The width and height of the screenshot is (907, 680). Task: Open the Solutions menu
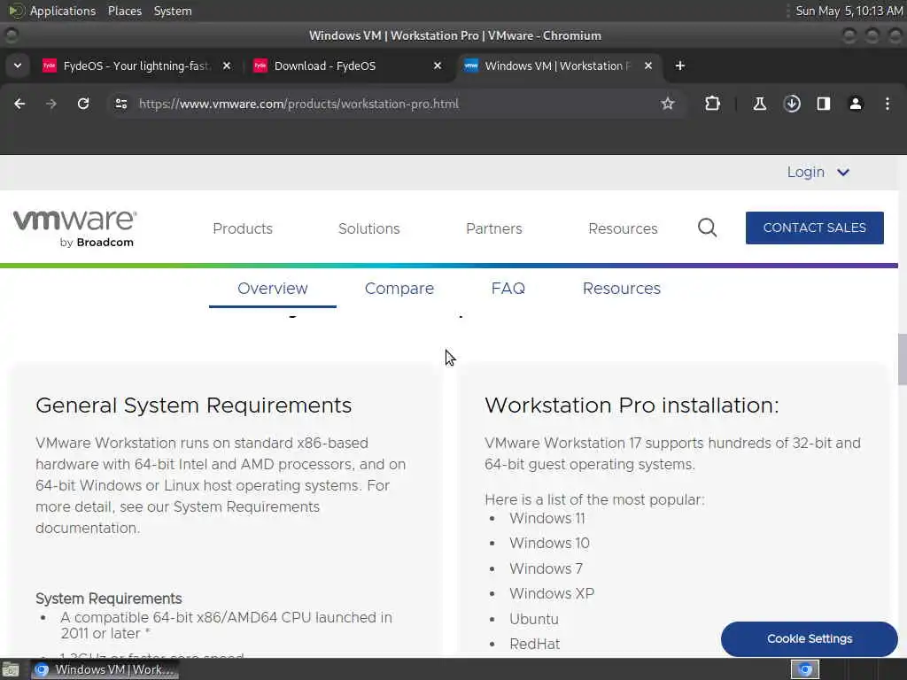(369, 228)
